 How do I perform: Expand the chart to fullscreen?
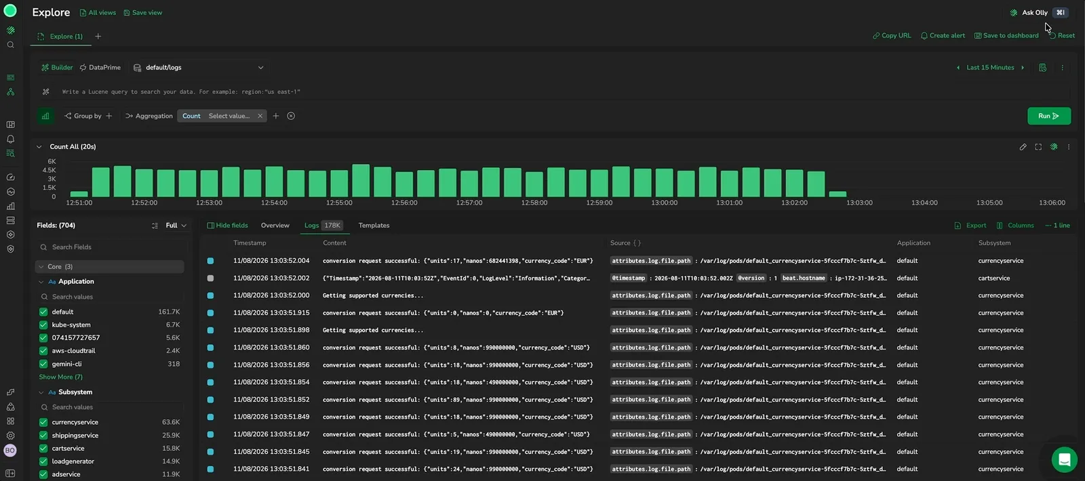coord(1038,147)
